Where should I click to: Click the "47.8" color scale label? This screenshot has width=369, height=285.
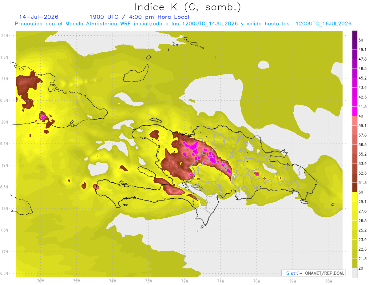363,59
